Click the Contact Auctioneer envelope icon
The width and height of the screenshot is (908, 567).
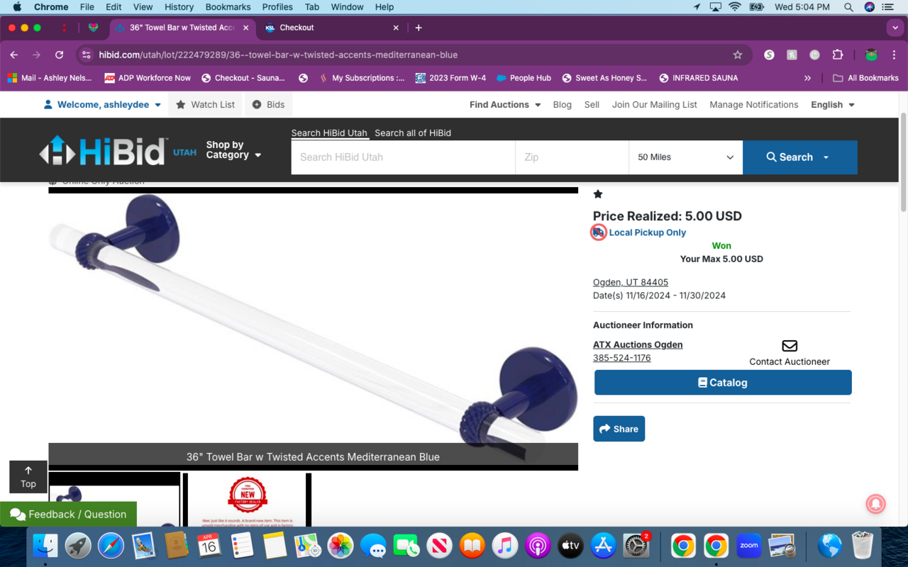[x=789, y=346]
